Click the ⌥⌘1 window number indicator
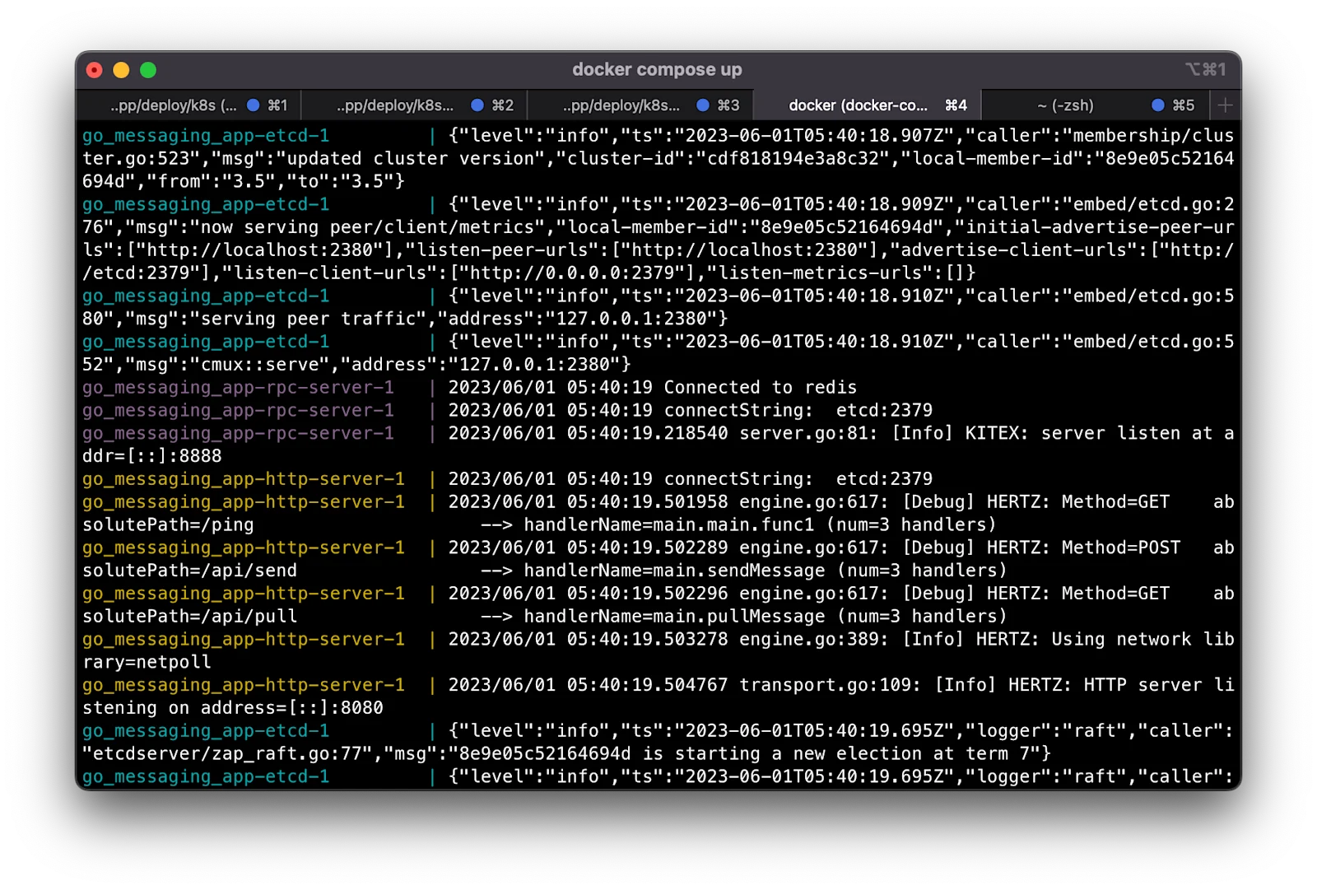The image size is (1317, 890). (x=1206, y=70)
